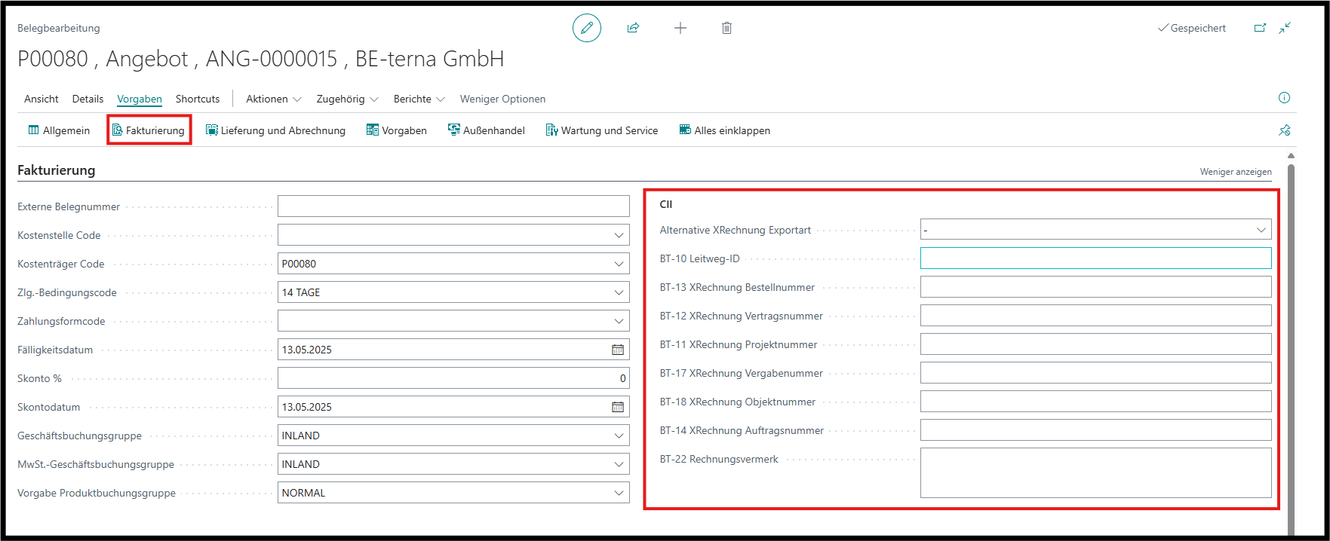Click the plus icon to create new
1330x541 pixels.
click(x=680, y=28)
